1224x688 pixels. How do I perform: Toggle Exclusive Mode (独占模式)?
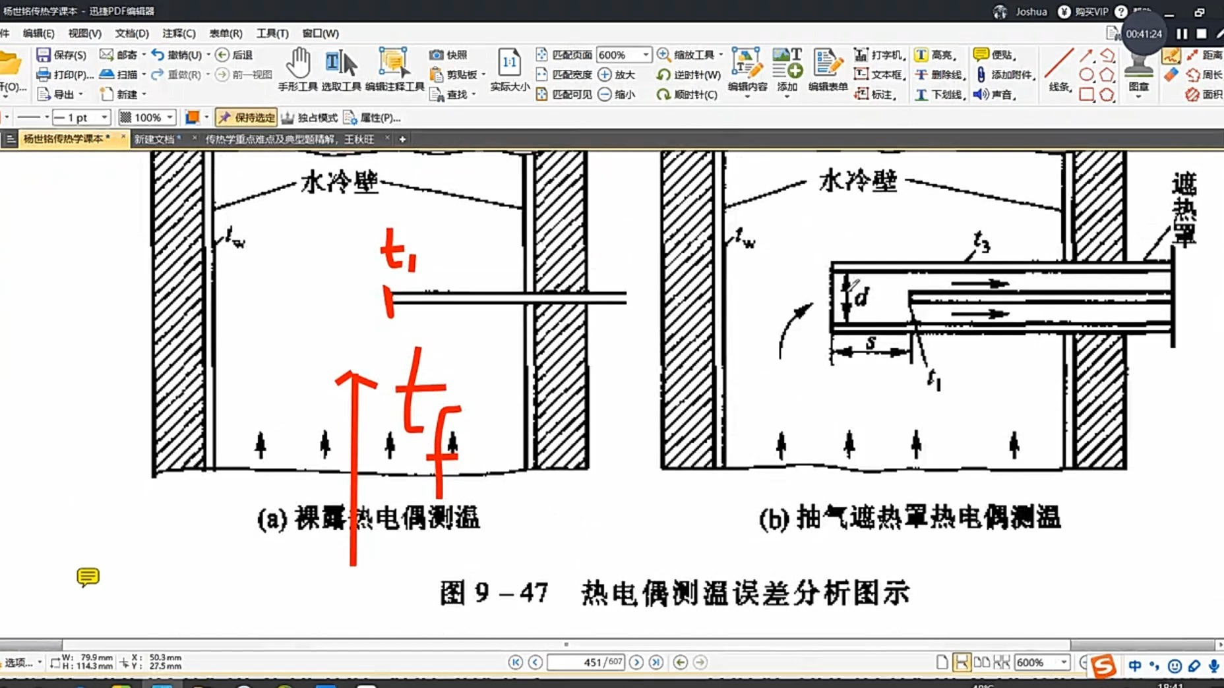point(309,117)
